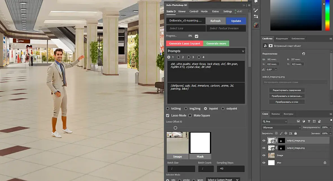This screenshot has height=181, width=333.
Task: Hide the Image layer
Action: pyautogui.click(x=264, y=155)
